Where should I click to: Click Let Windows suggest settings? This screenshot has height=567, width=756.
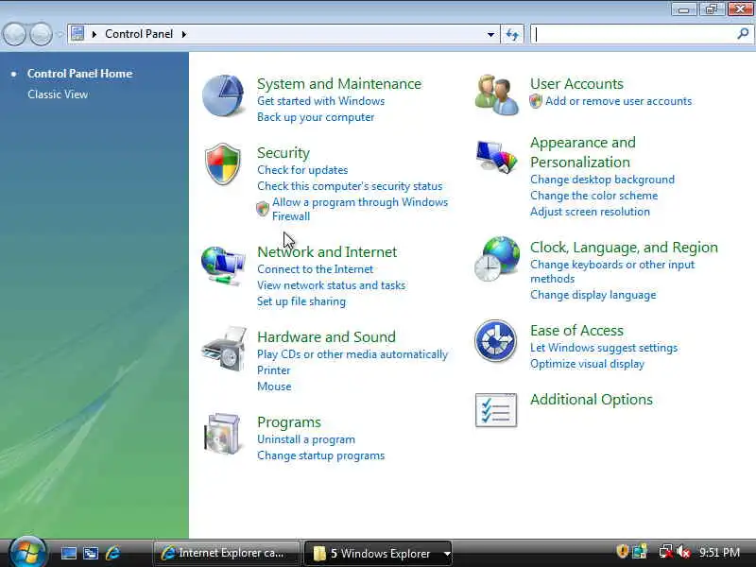pyautogui.click(x=604, y=348)
